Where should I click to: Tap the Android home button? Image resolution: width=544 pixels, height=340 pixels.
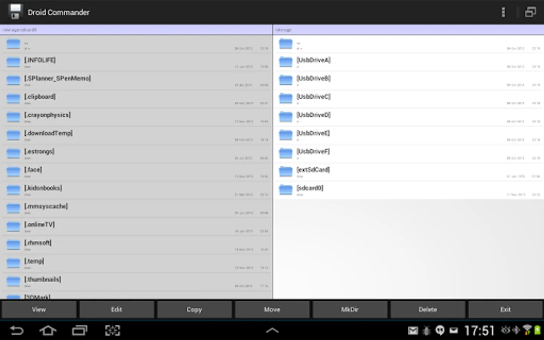[x=48, y=331]
